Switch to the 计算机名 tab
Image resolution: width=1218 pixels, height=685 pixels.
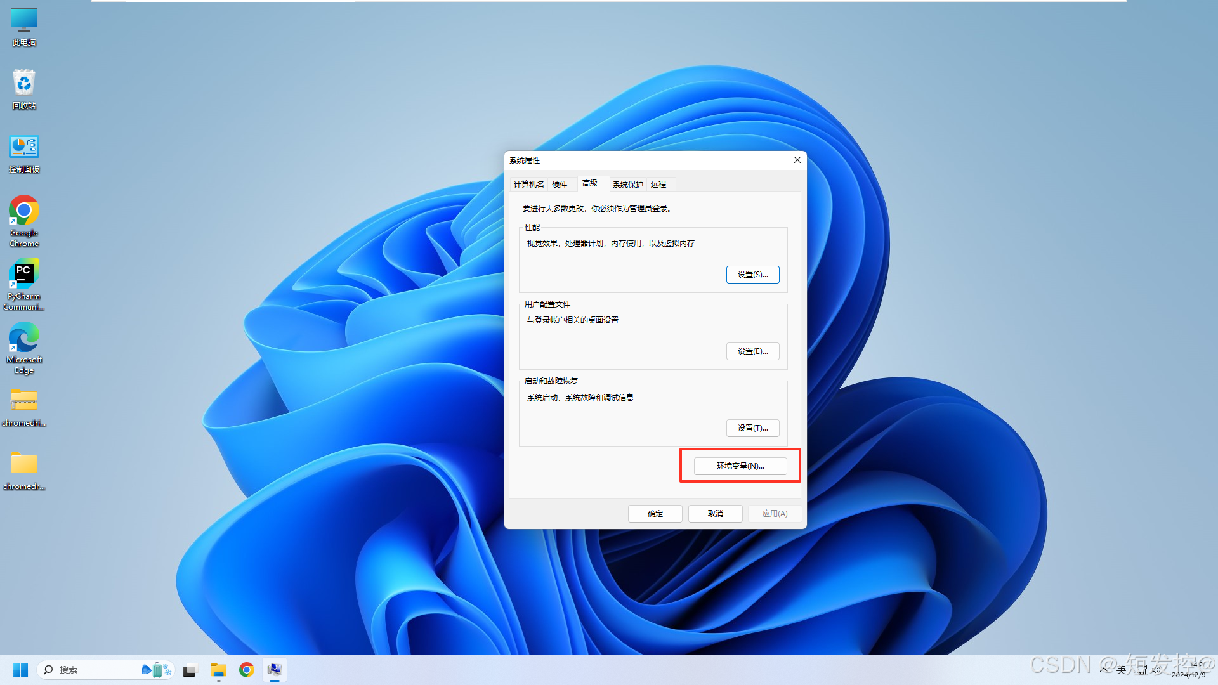pos(528,184)
